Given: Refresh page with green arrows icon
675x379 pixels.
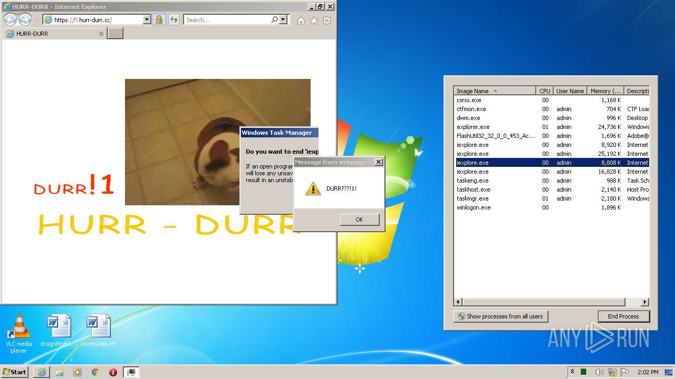Looking at the screenshot, I should coord(174,20).
